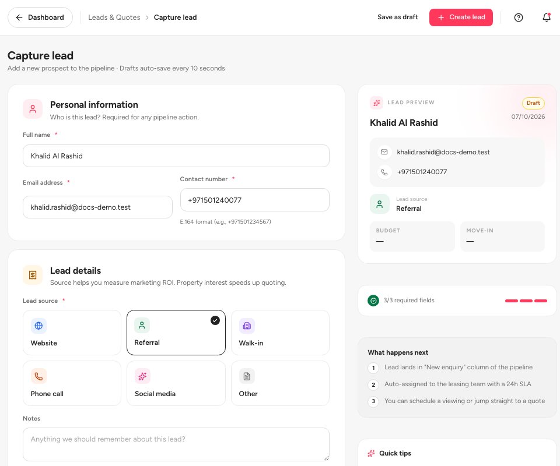This screenshot has width=560, height=466.
Task: Click the Quick tips sparkle icon
Action: click(371, 453)
